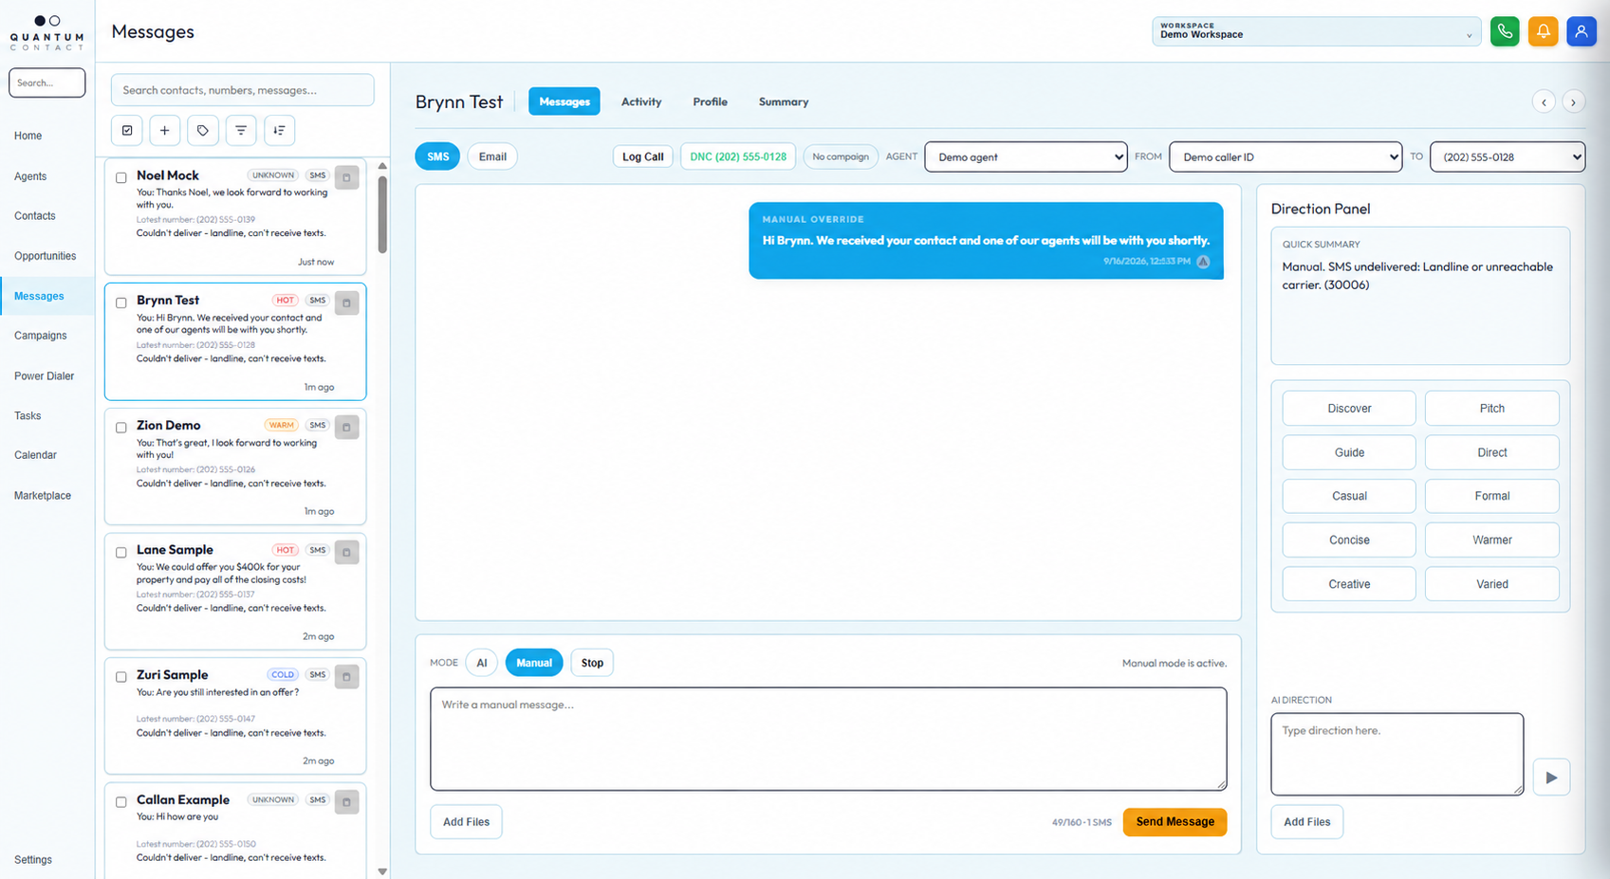The height and width of the screenshot is (879, 1610).
Task: Open the To number dropdown
Action: tap(1508, 156)
